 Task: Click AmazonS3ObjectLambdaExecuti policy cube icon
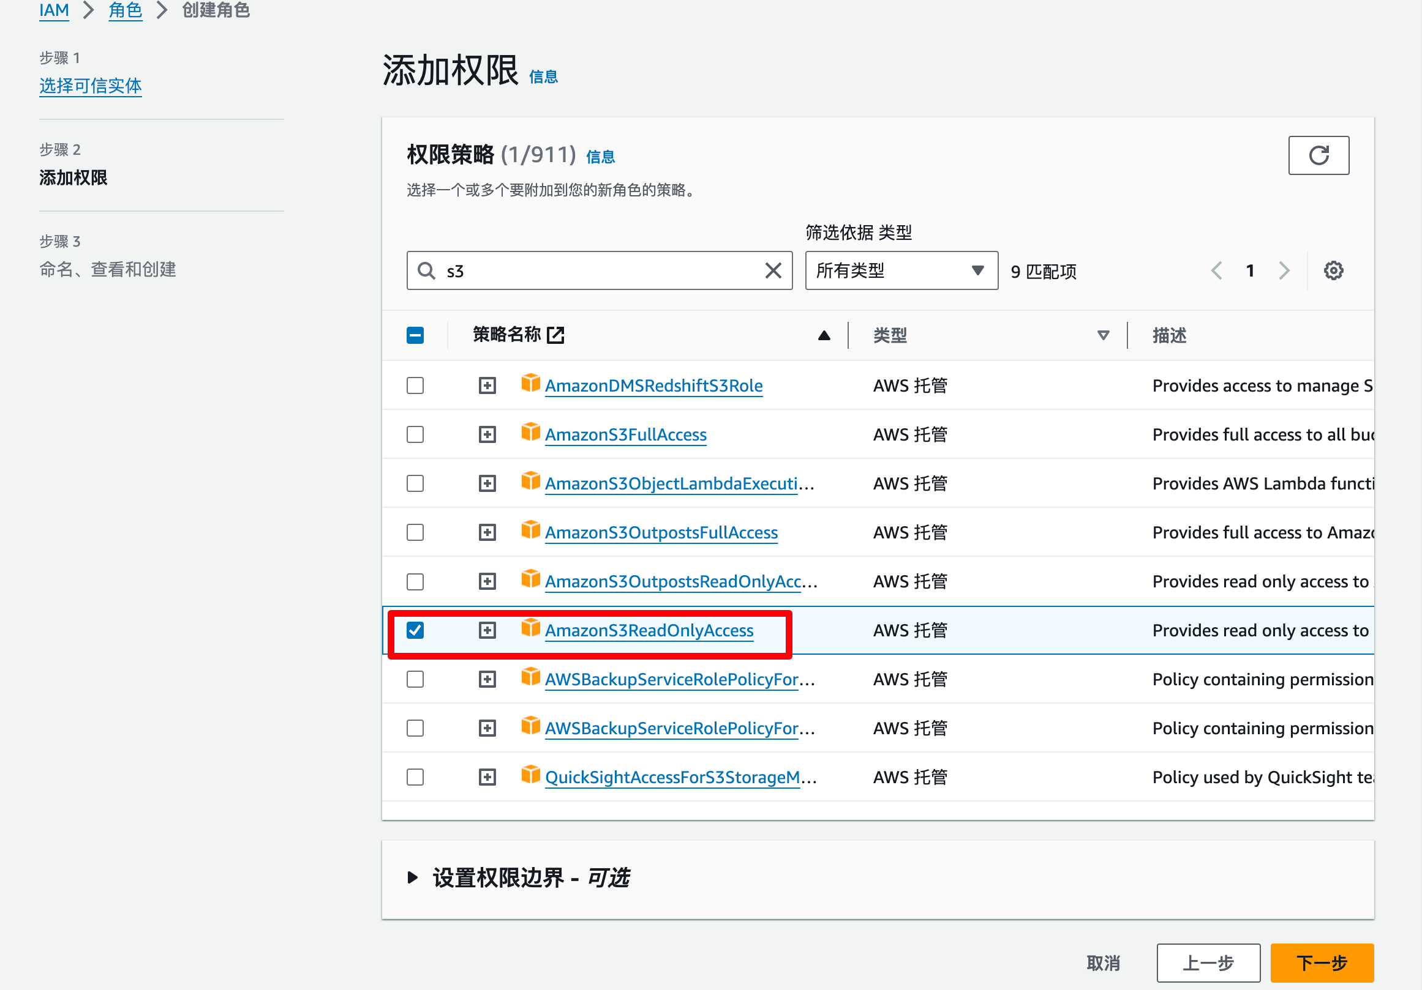click(530, 482)
